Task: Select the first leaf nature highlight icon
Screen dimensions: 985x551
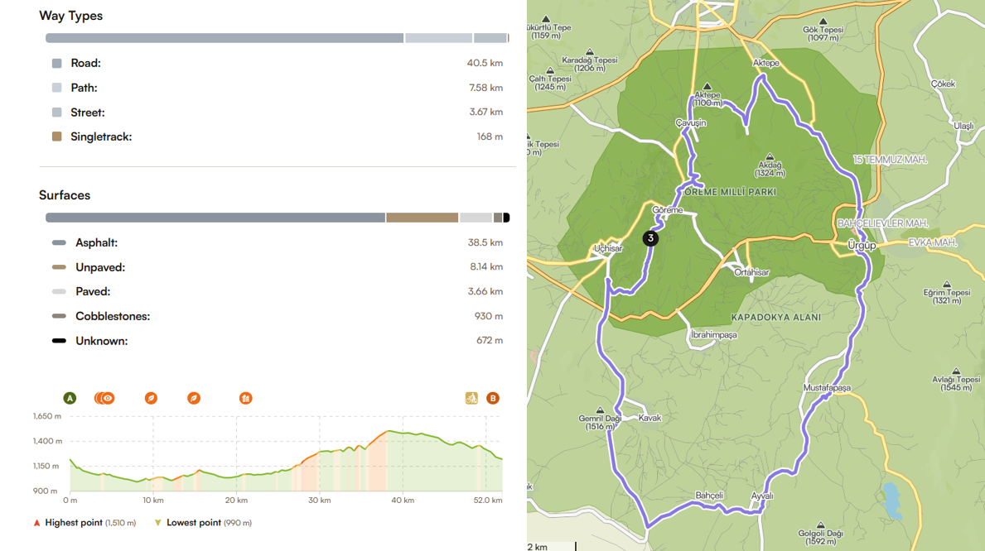Action: pos(151,398)
